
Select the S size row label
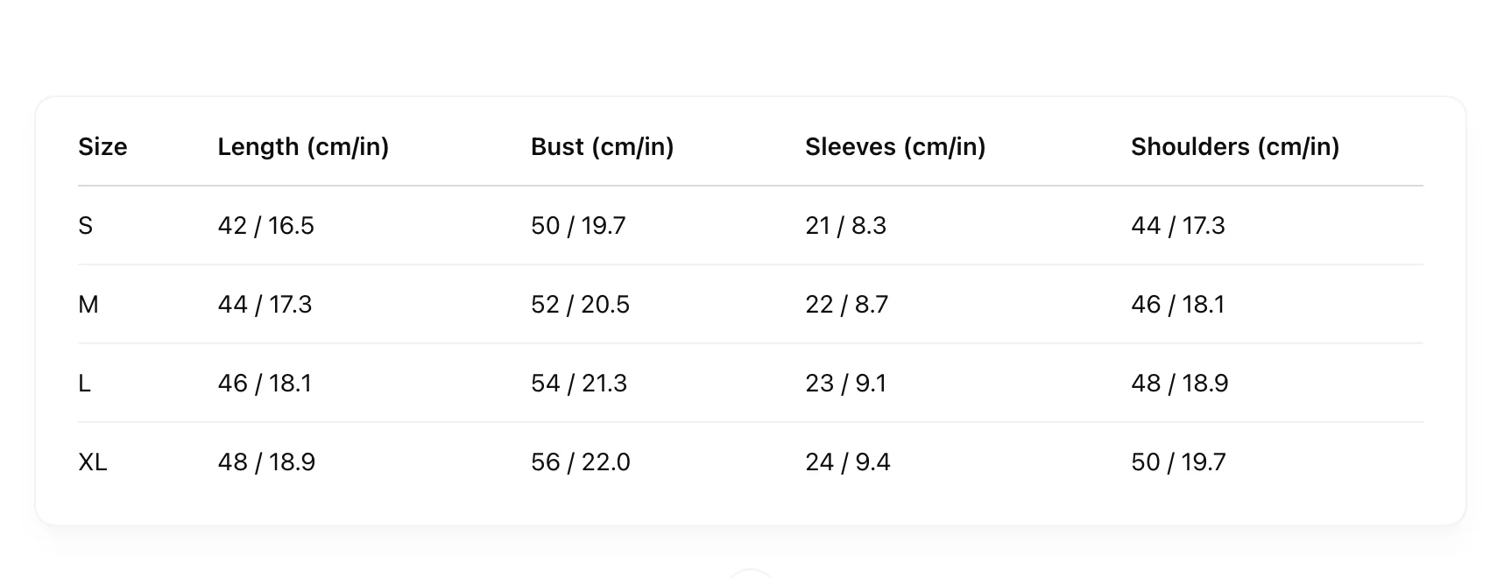pyautogui.click(x=85, y=226)
